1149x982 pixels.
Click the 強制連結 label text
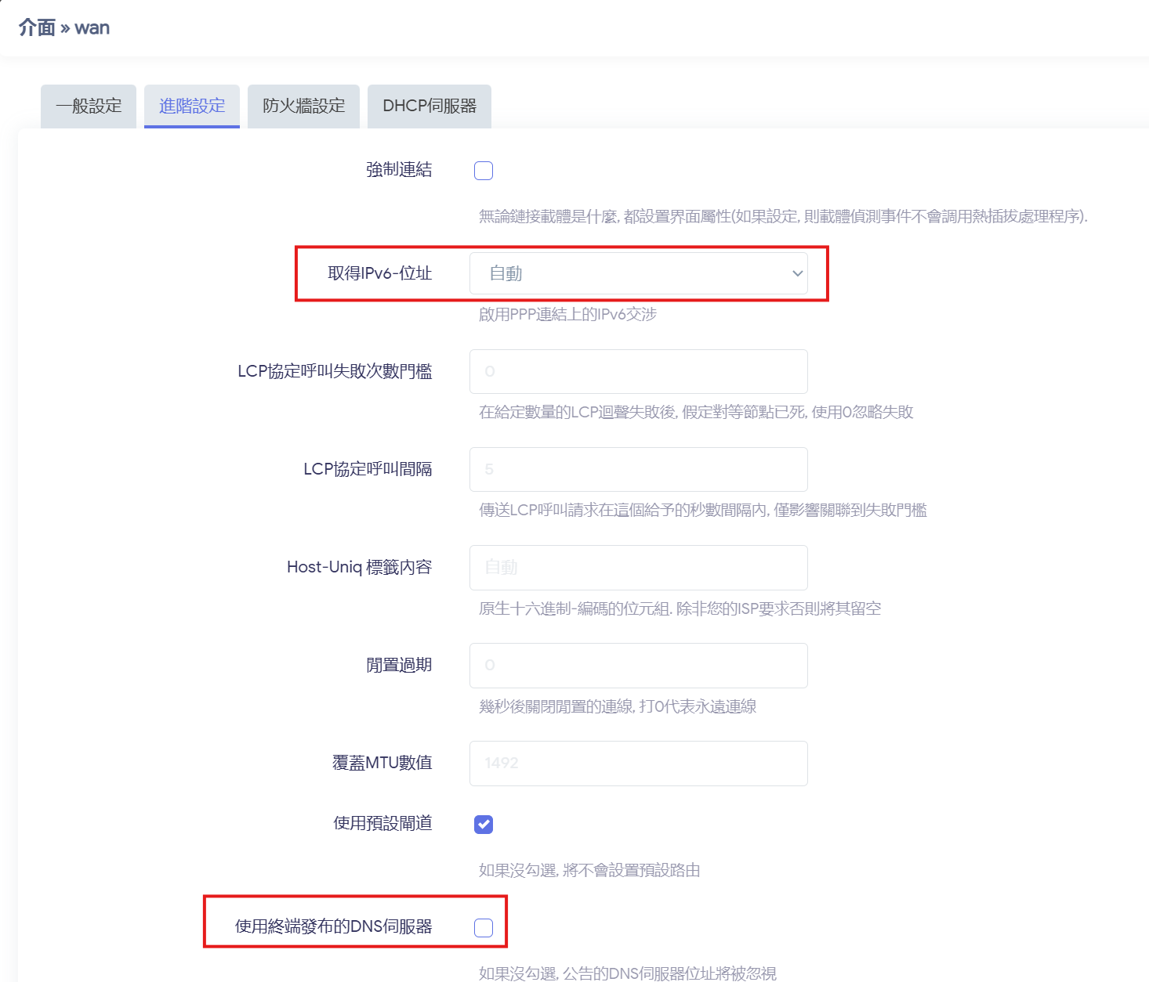pos(399,170)
